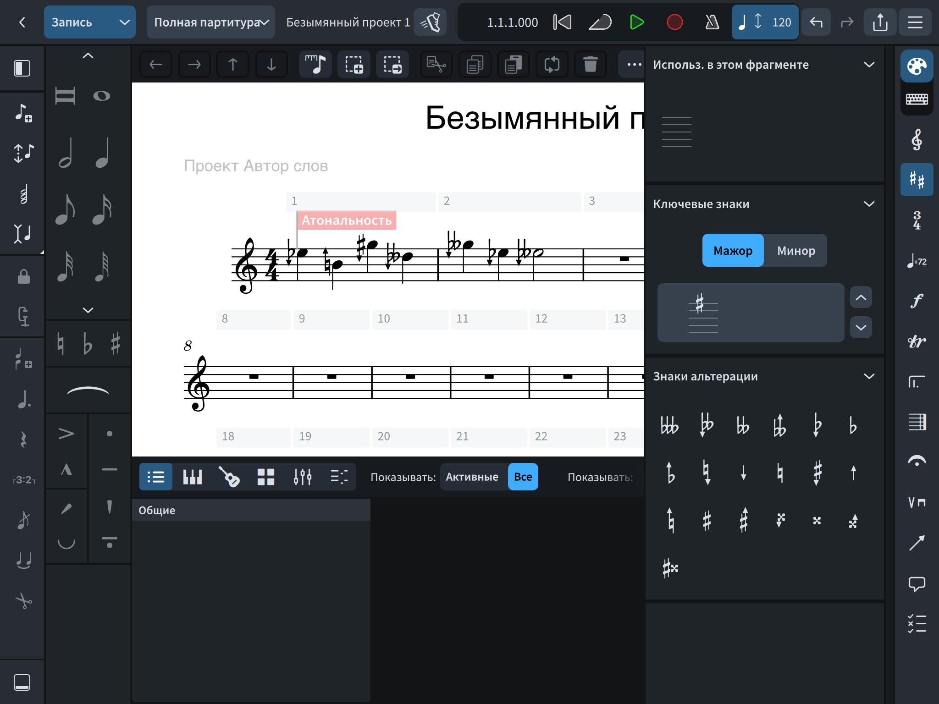Select the piano keyboard panel icon
The width and height of the screenshot is (939, 704).
[x=192, y=477]
